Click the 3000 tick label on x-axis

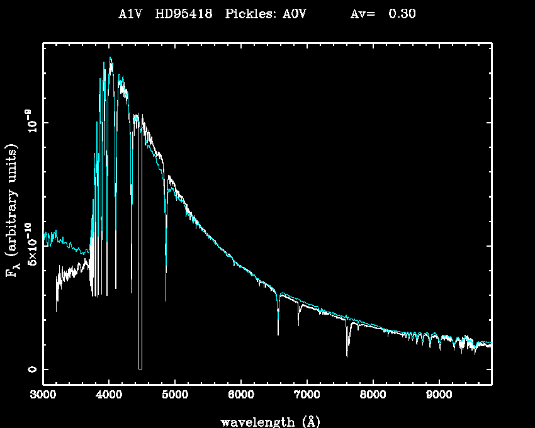[x=43, y=397]
